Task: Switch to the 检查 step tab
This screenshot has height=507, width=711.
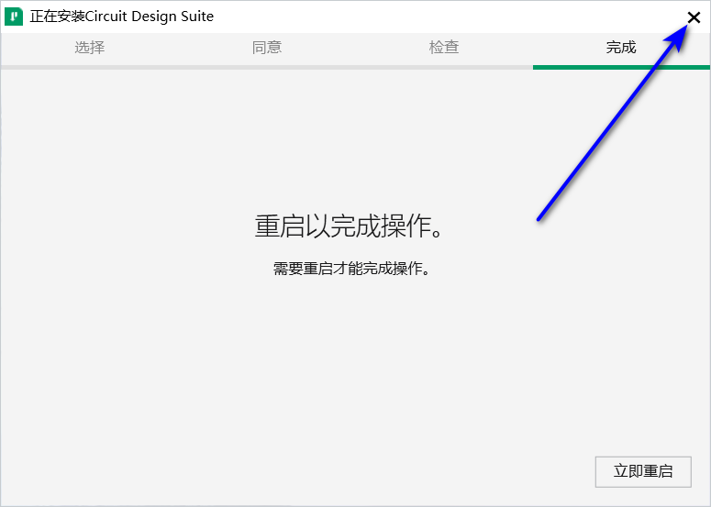Action: coord(444,47)
